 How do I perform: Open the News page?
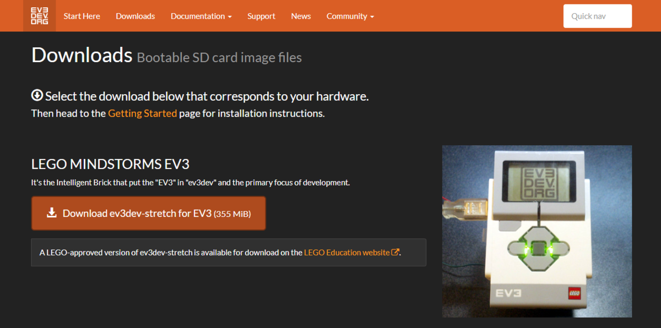[x=301, y=16]
